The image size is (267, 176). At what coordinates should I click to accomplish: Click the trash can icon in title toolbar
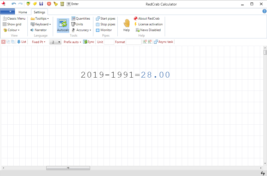[62, 4]
